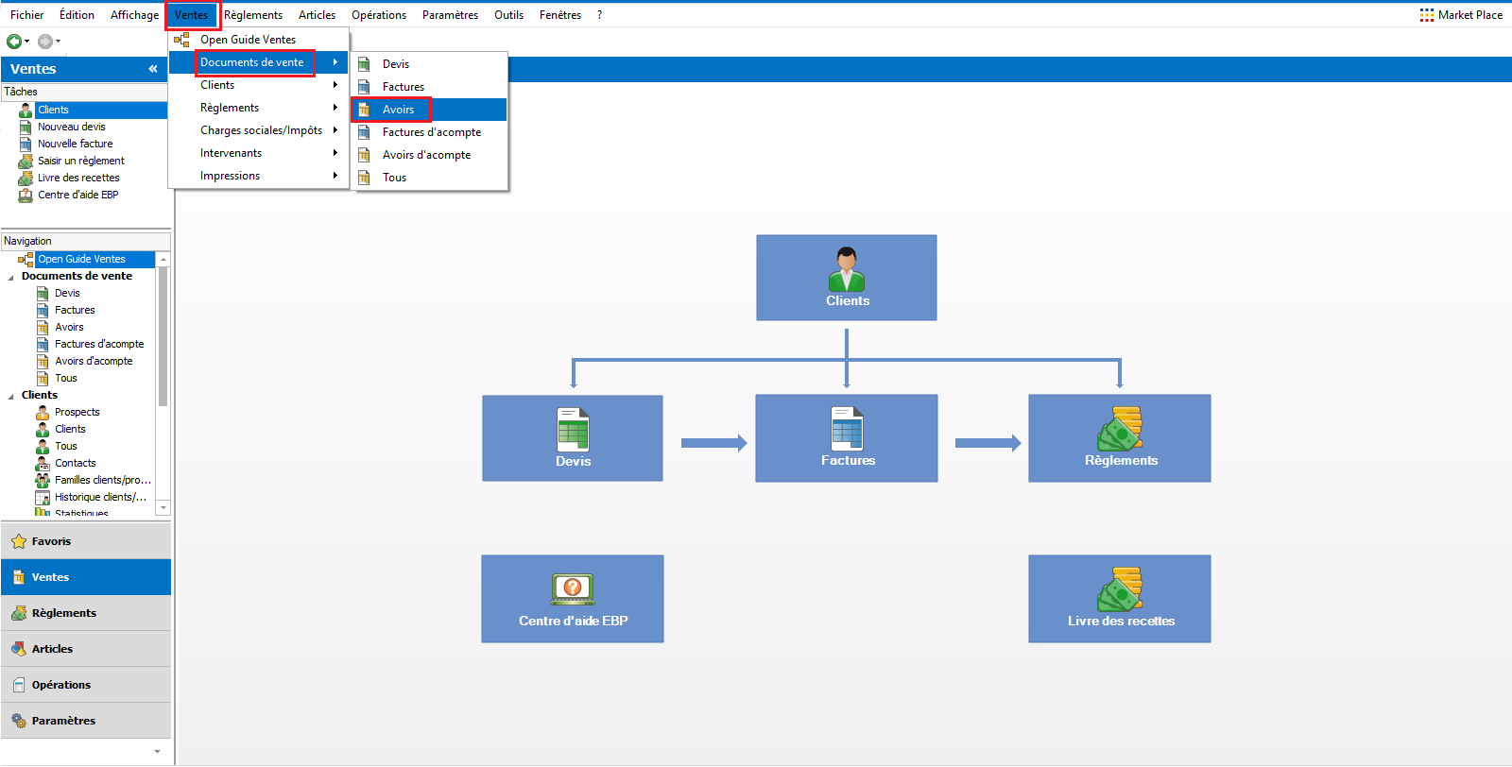Select Factures in the navigation tree

pyautogui.click(x=75, y=310)
